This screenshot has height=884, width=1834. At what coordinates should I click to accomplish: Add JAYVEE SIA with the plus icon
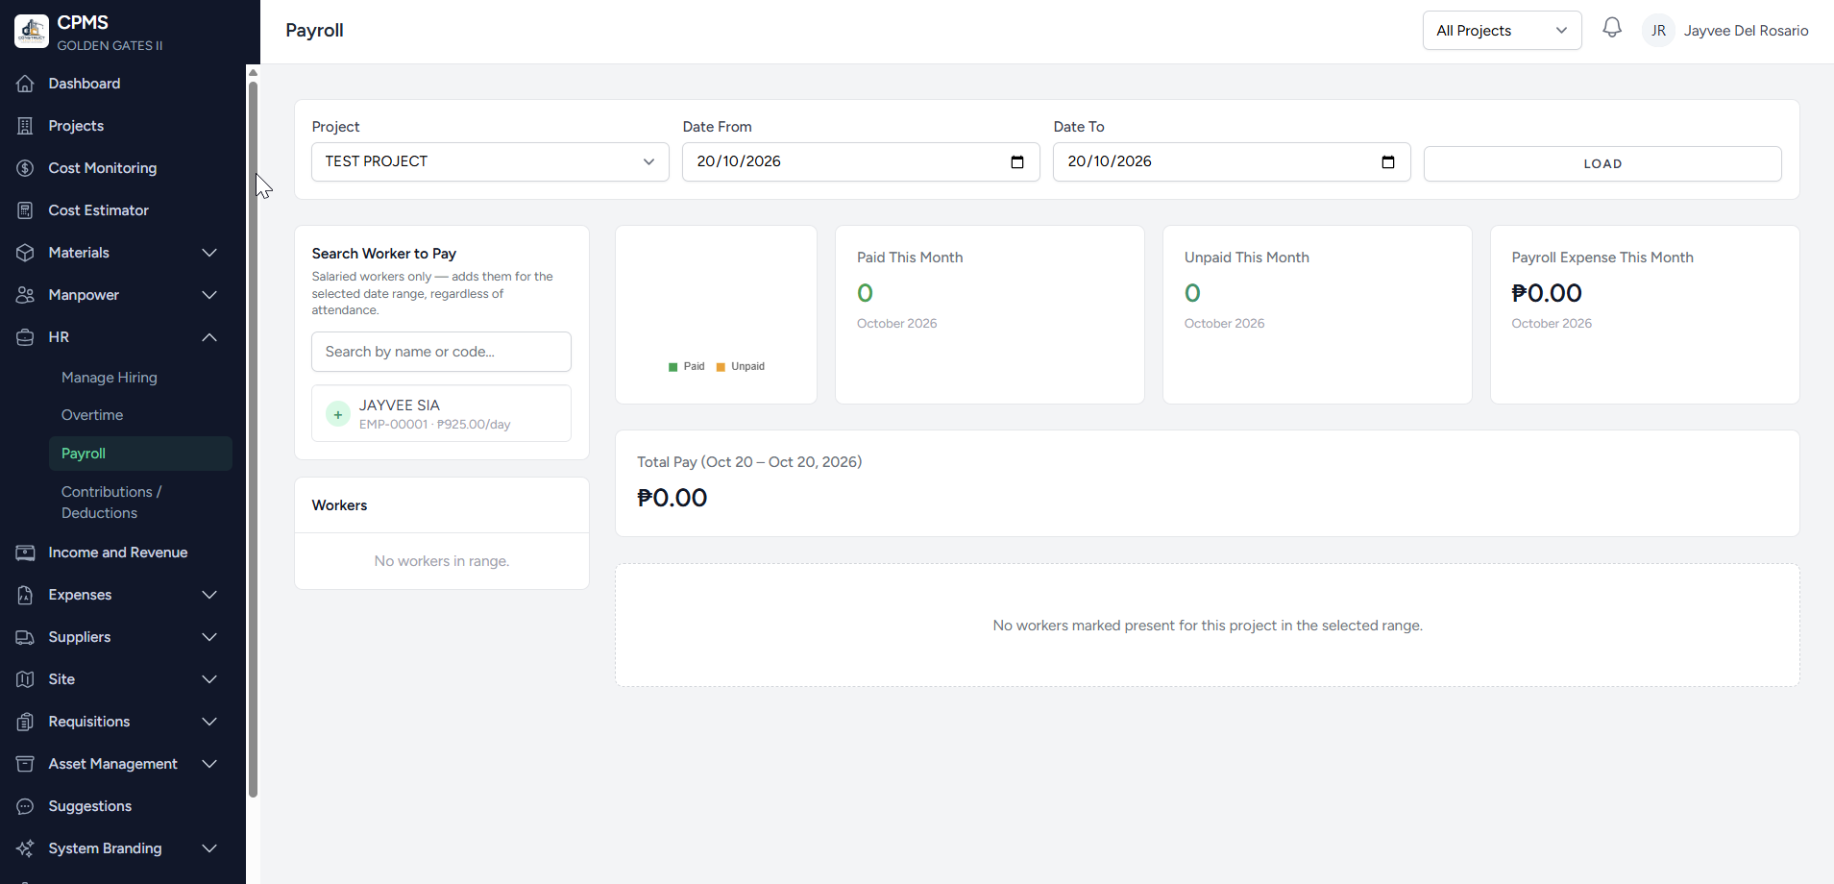pos(338,414)
